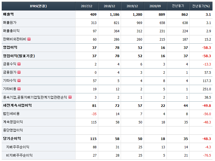Screen dimensions: 215x161
Task: Click the 종속기업 관련손익 growth value 38.5
Action: point(208,97)
